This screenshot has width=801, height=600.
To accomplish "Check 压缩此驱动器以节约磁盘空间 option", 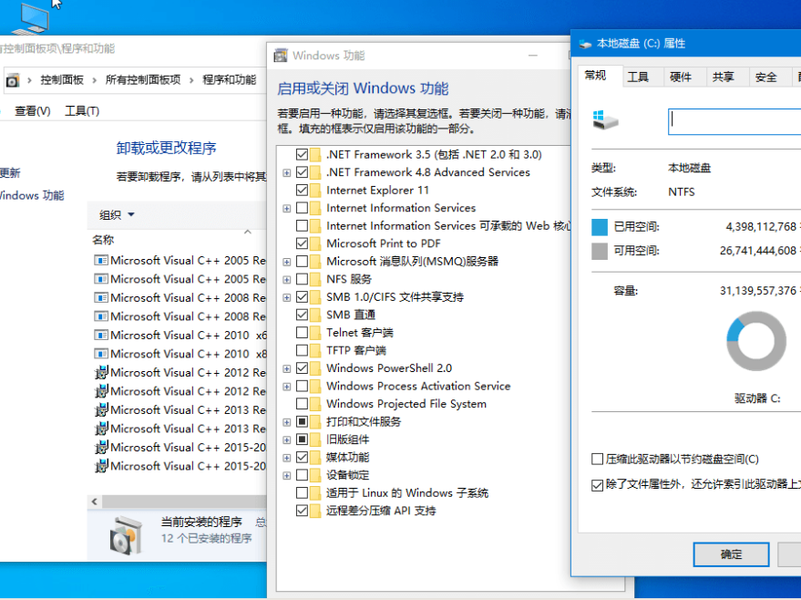I will (598, 460).
